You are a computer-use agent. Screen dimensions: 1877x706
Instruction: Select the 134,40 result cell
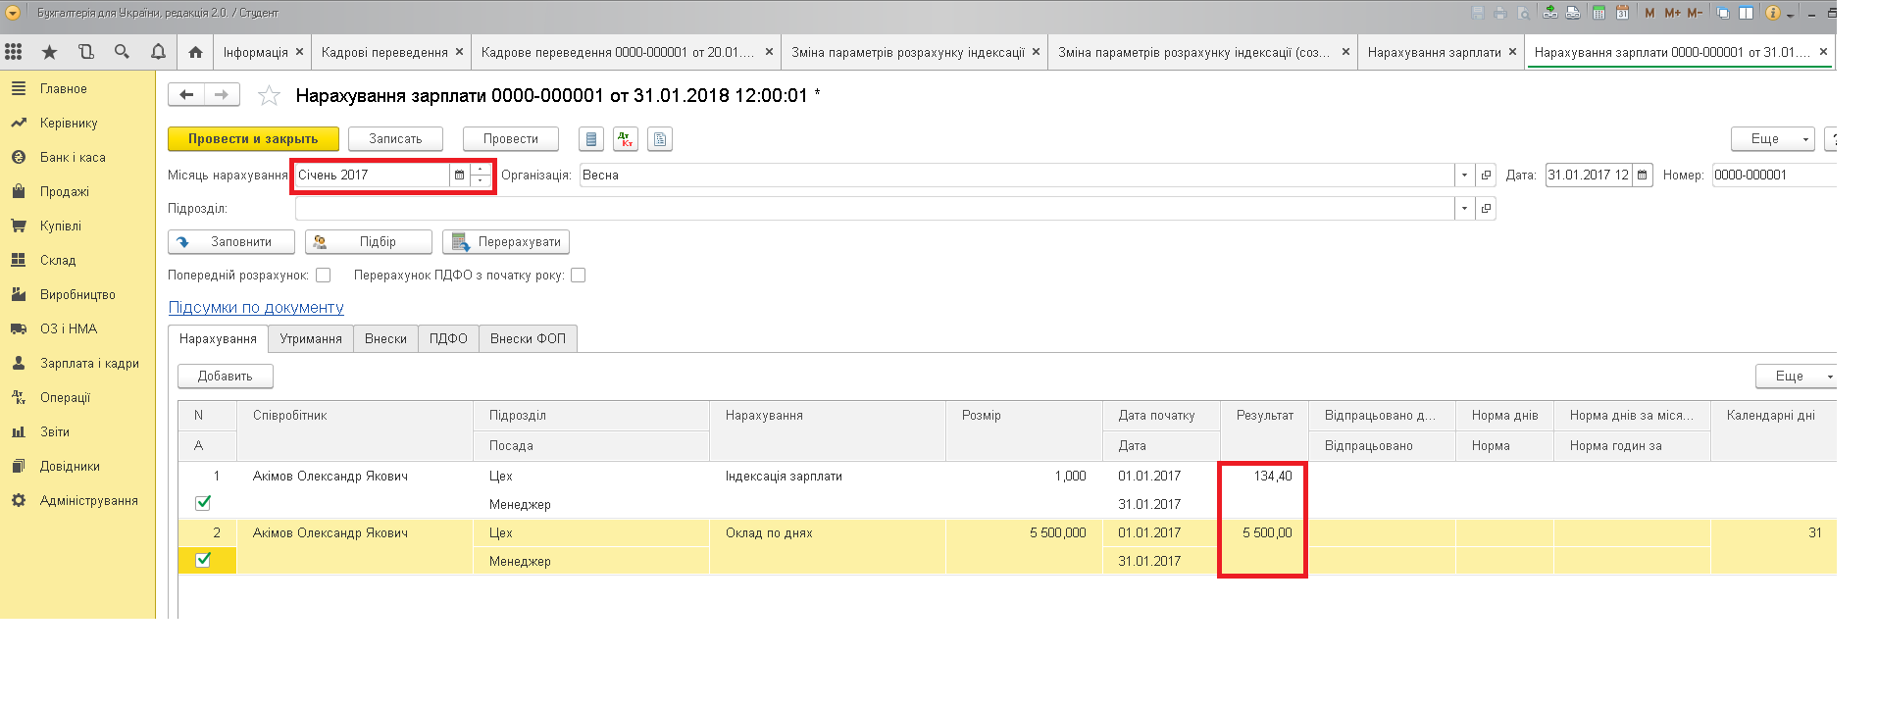pyautogui.click(x=1264, y=477)
